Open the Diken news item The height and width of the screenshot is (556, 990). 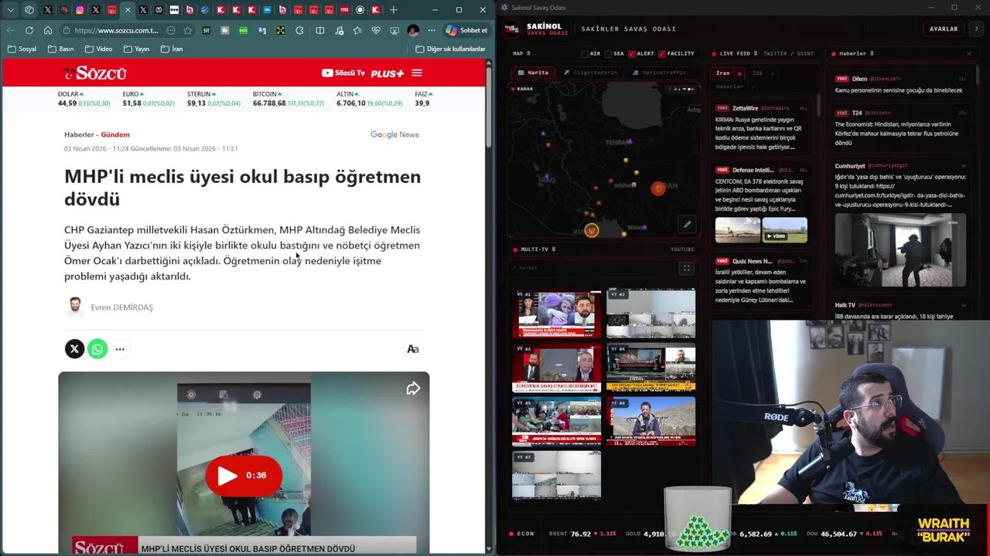(900, 84)
